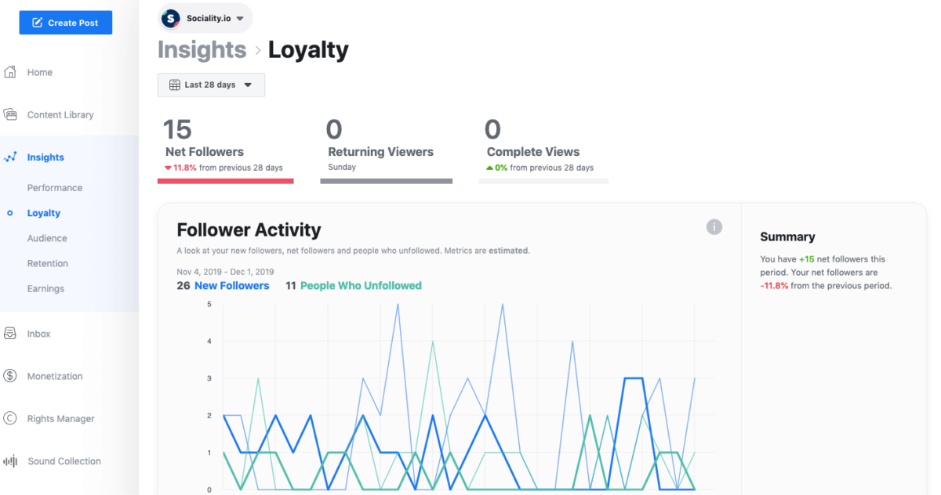The height and width of the screenshot is (495, 941).
Task: Click the Create Post button
Action: (65, 22)
